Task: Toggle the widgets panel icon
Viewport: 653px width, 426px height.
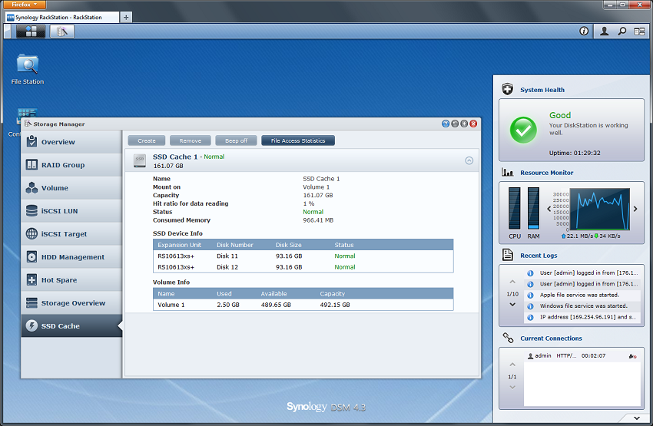Action: coord(639,31)
